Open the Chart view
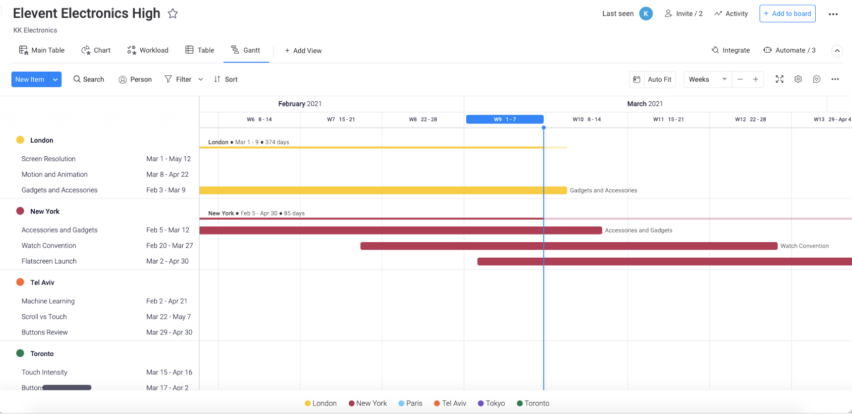This screenshot has height=414, width=852. (95, 50)
